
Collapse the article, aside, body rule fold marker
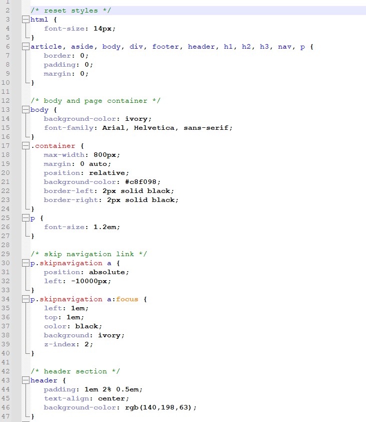[x=25, y=47]
